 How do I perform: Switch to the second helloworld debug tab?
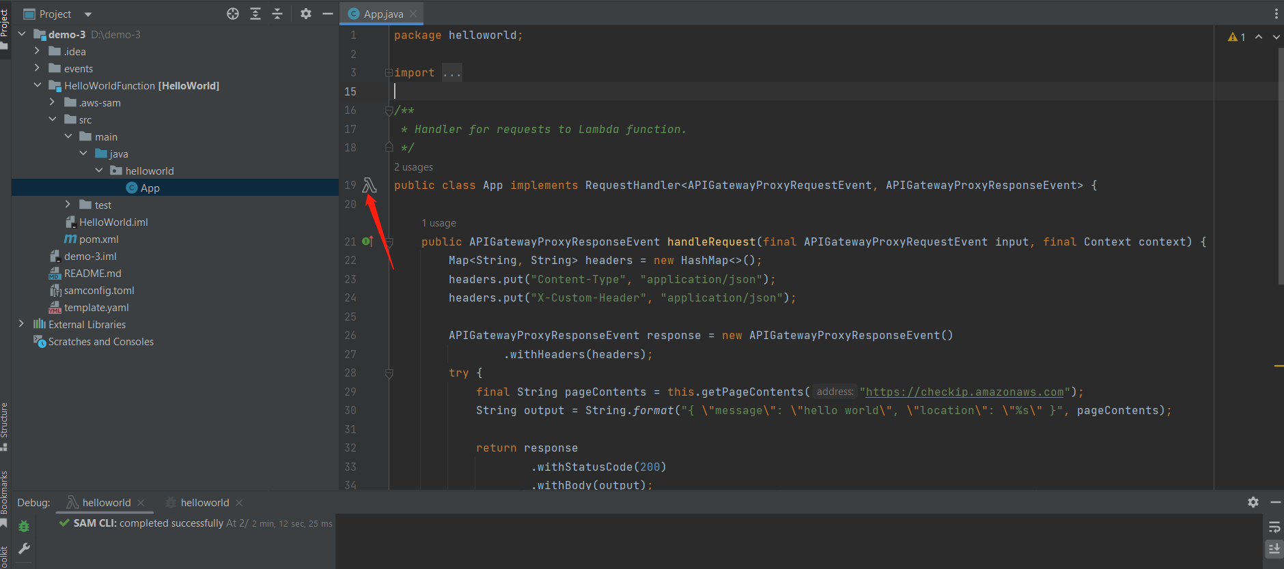point(204,503)
